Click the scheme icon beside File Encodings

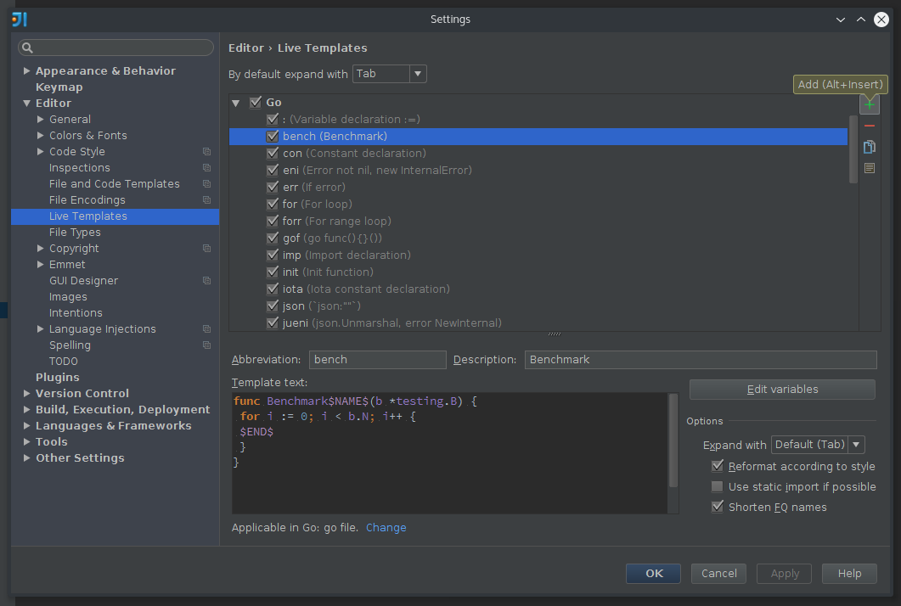point(206,199)
